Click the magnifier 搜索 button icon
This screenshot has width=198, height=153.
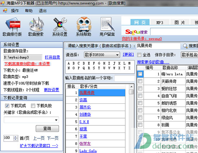coord(185,46)
